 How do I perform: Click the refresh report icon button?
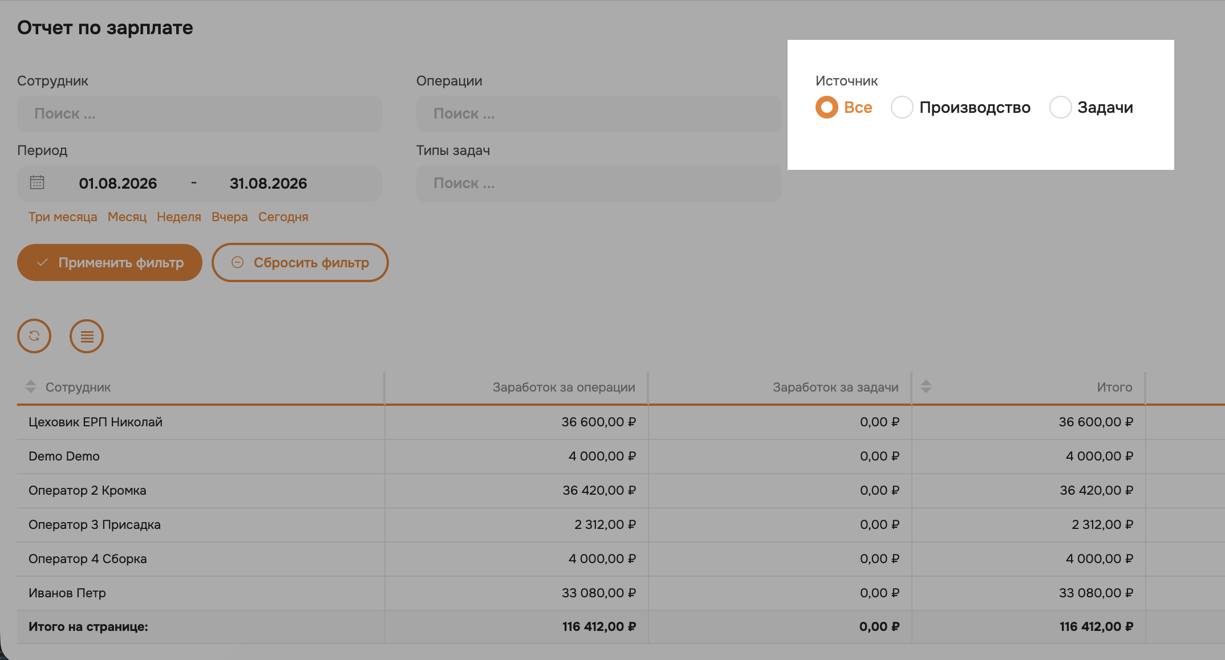(x=34, y=336)
